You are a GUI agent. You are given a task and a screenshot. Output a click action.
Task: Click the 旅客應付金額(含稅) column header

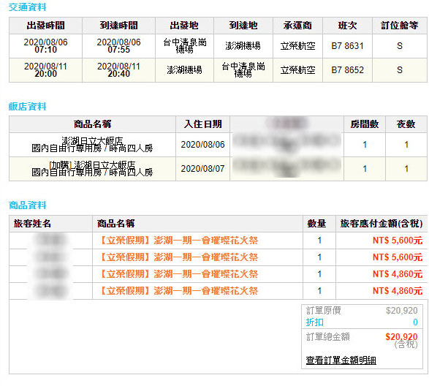click(381, 224)
